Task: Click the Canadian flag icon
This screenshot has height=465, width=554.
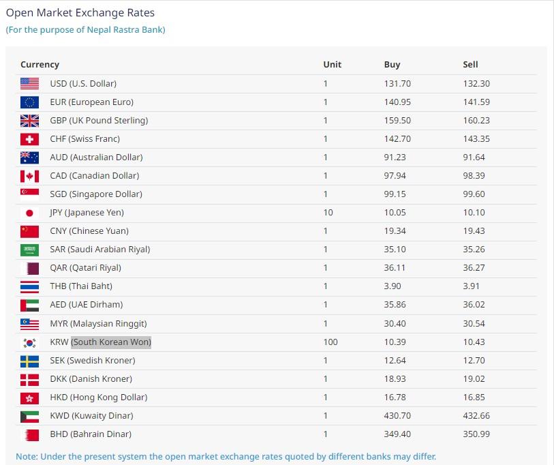Action: coord(30,176)
